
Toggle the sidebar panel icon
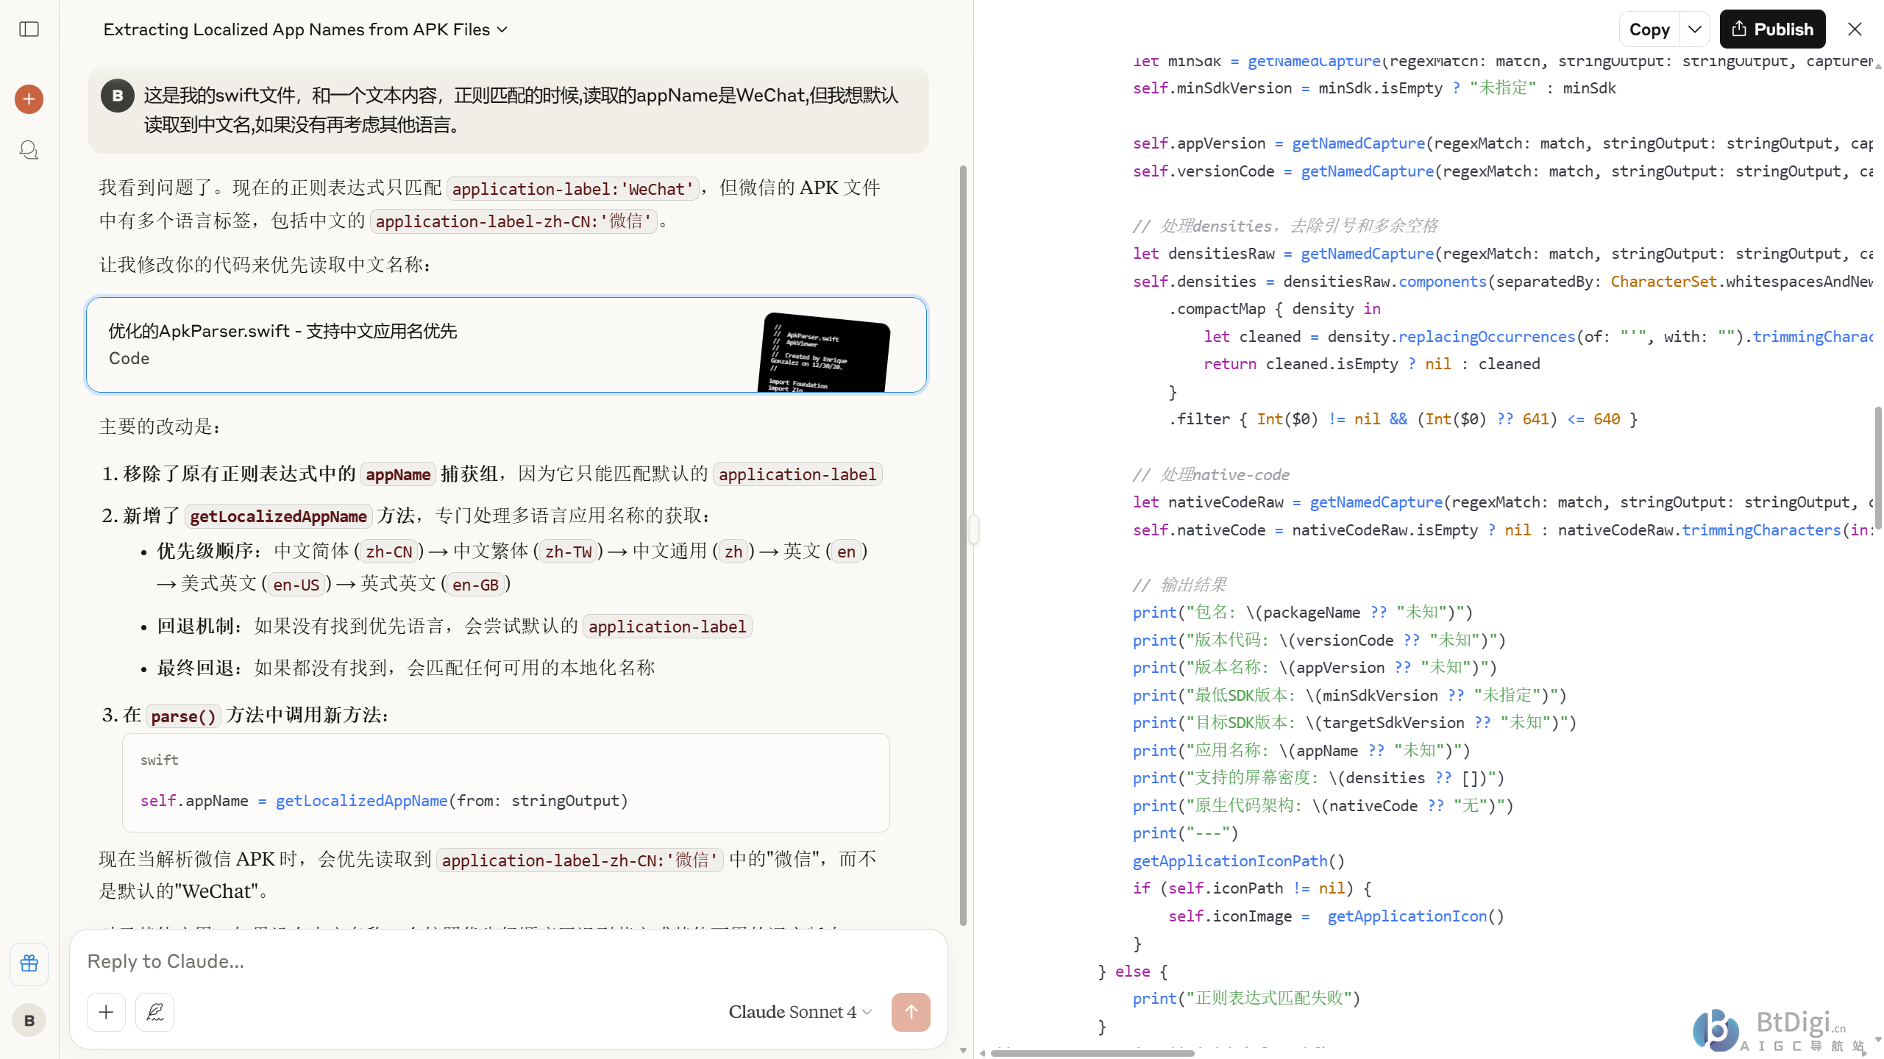click(x=29, y=29)
